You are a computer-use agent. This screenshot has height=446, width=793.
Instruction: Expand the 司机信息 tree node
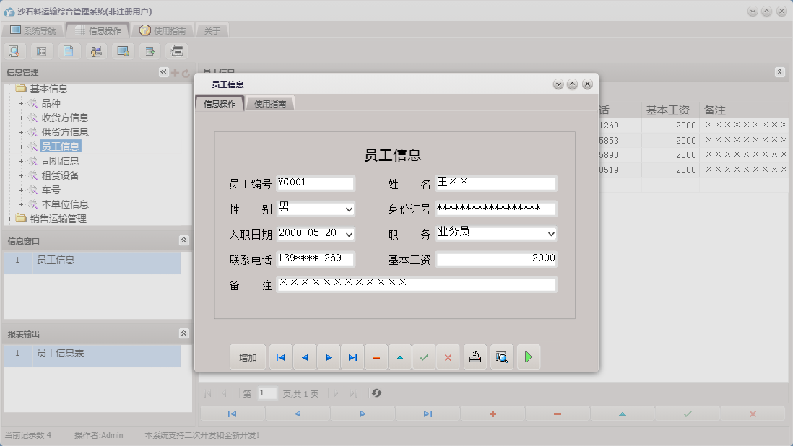[20, 160]
